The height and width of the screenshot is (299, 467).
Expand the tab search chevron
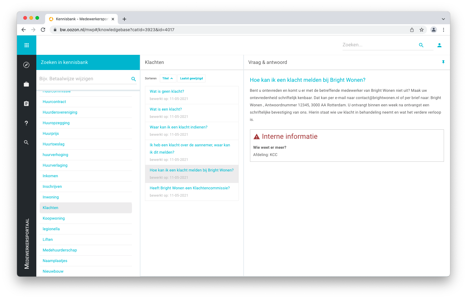click(443, 19)
